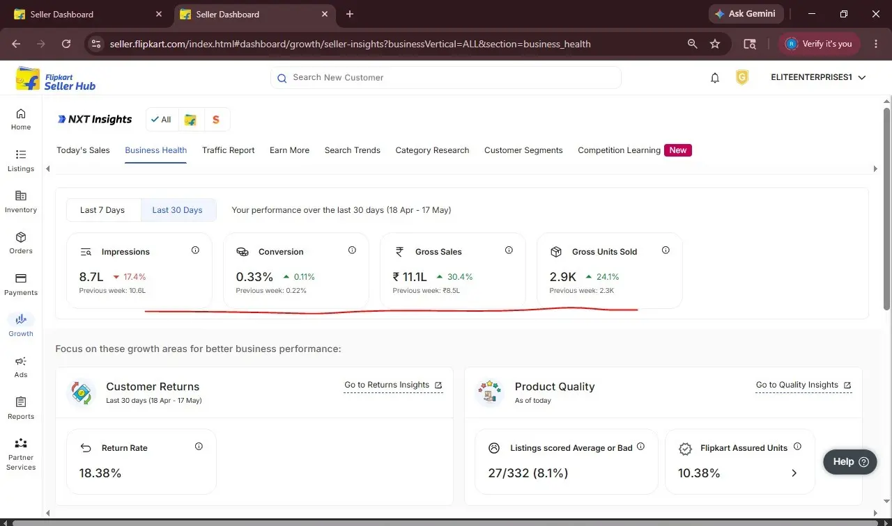The image size is (892, 526).
Task: Open Ads from the sidebar
Action: pyautogui.click(x=21, y=367)
